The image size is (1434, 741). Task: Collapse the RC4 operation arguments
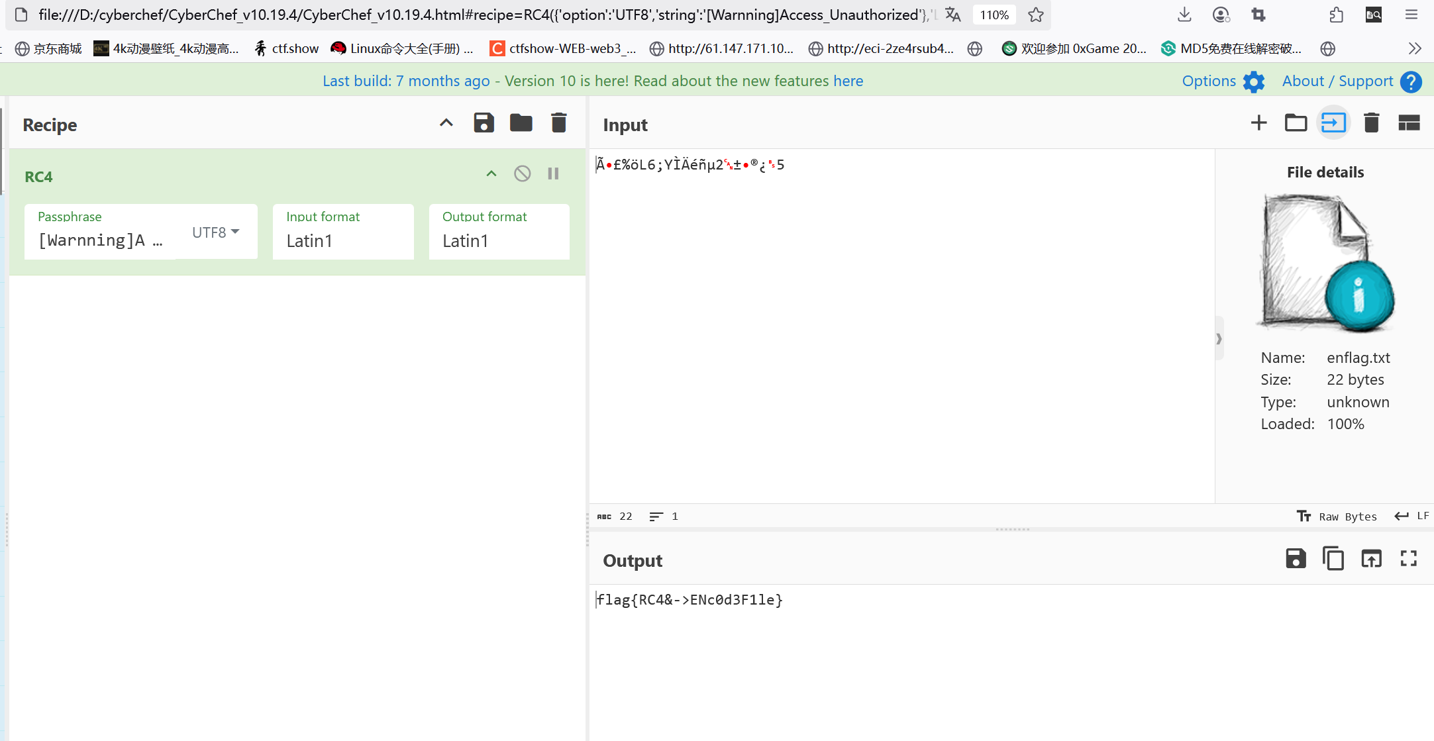coord(491,174)
